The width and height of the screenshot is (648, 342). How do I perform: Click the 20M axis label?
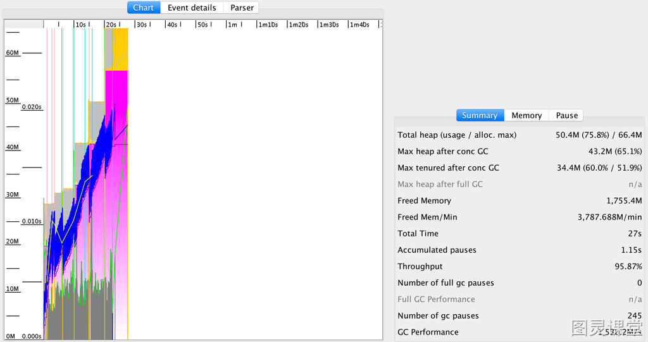[x=13, y=241]
